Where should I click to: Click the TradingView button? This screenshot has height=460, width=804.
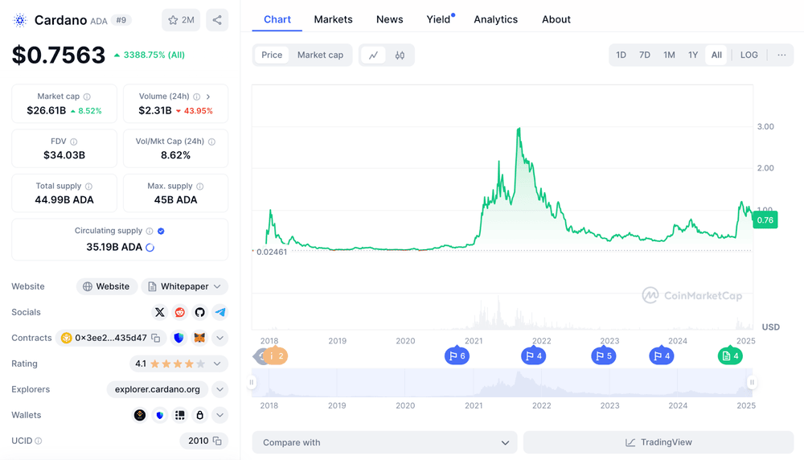[x=658, y=442]
